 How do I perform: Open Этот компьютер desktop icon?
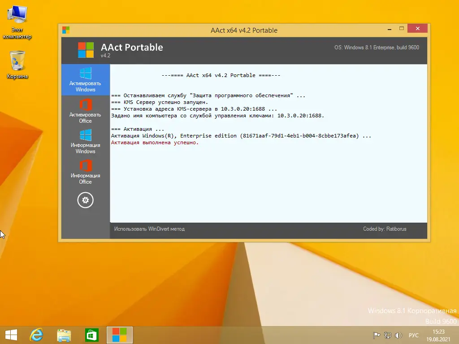point(17,22)
